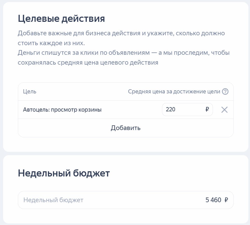Click the Цель column header
Screen dimensions: 250x225
tap(30, 92)
